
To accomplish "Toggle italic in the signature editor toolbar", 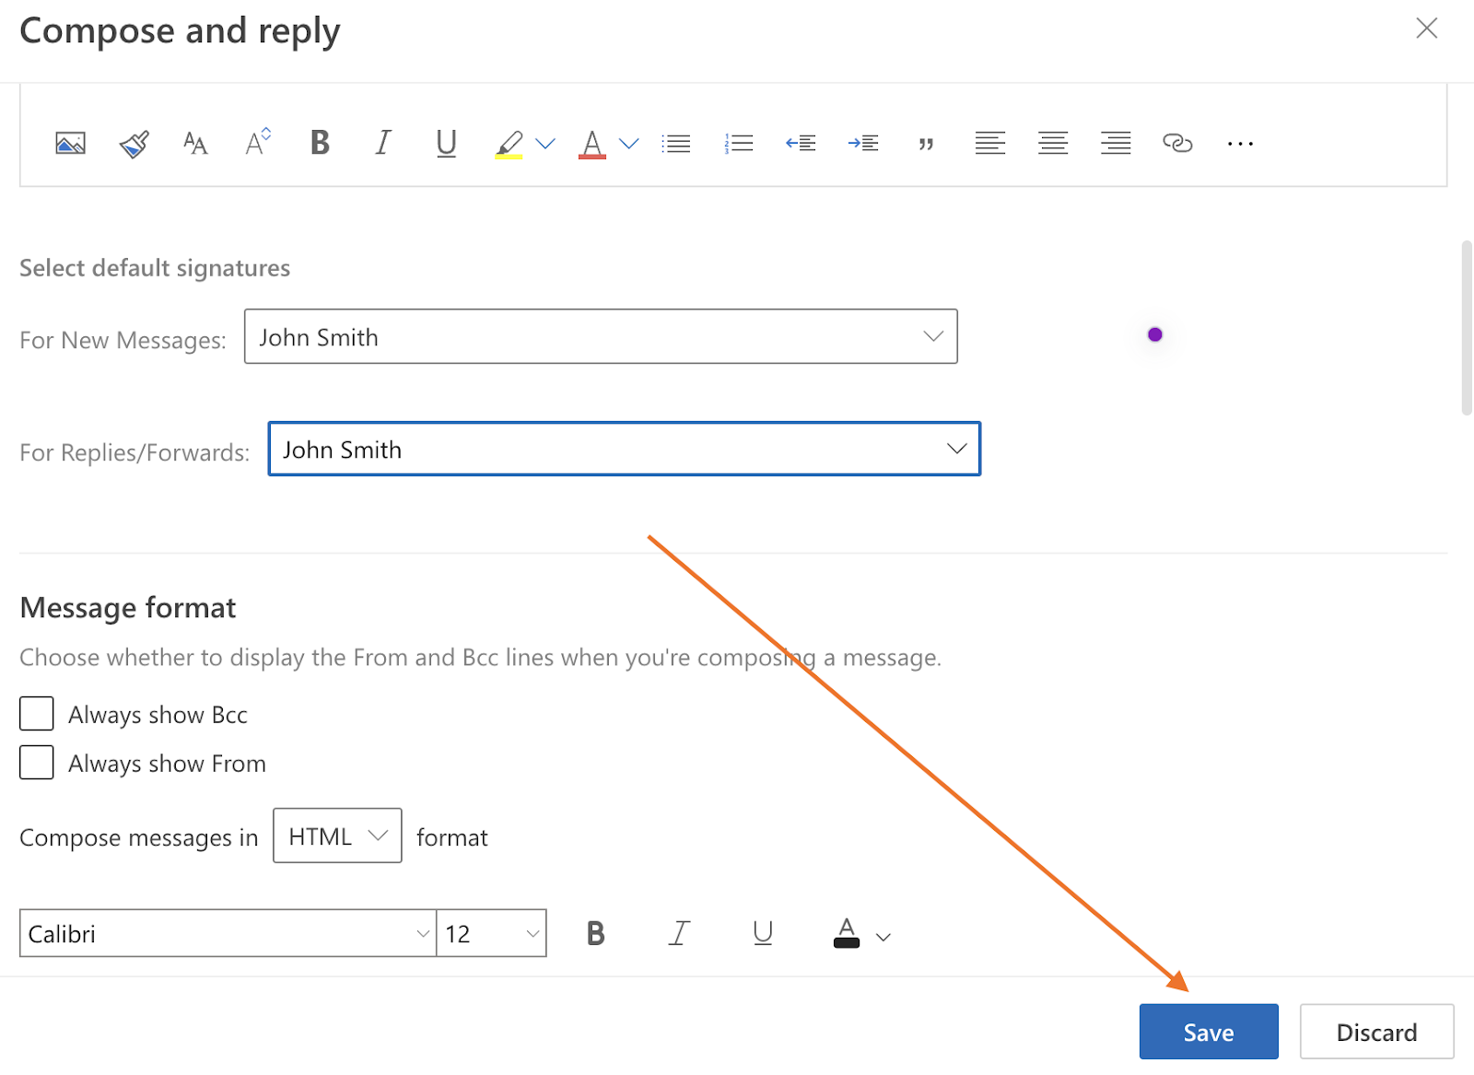I will (x=383, y=143).
